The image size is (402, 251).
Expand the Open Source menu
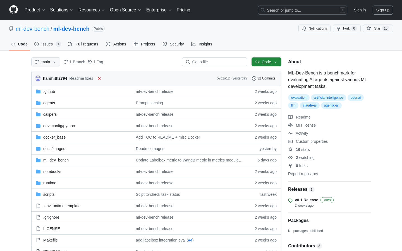[126, 10]
